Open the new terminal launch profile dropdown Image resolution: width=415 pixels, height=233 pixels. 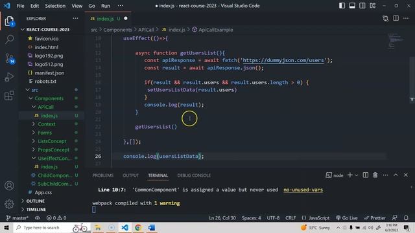tap(357, 175)
